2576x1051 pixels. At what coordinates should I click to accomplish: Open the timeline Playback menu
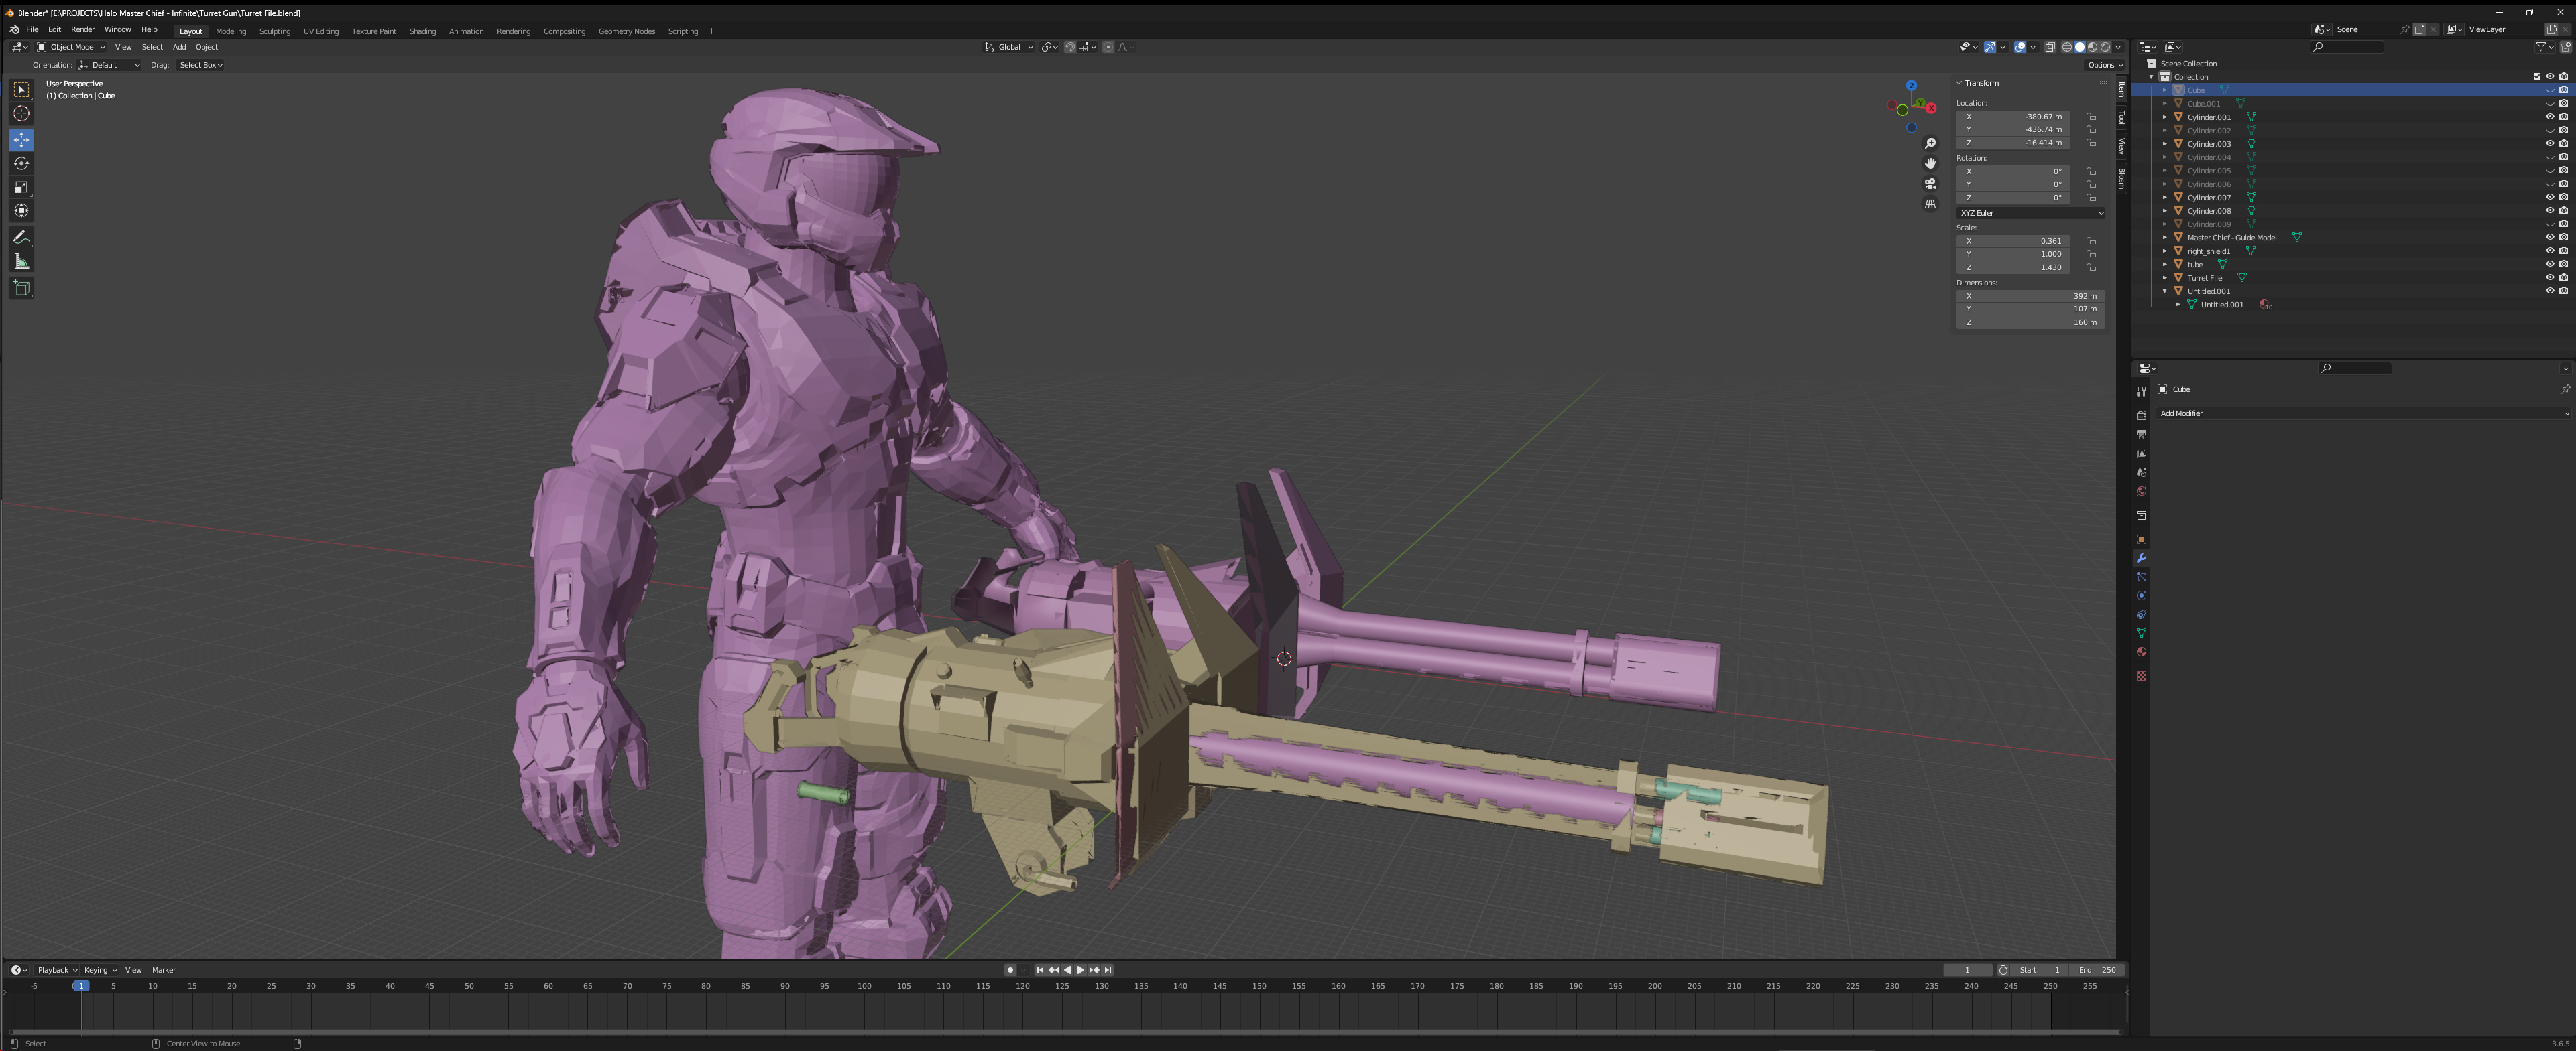pos(57,970)
